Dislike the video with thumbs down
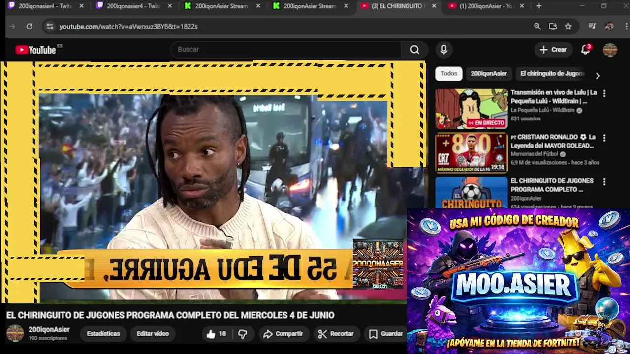 243,334
